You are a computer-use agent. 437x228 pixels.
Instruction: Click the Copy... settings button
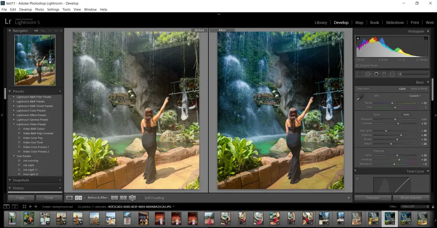point(21,197)
